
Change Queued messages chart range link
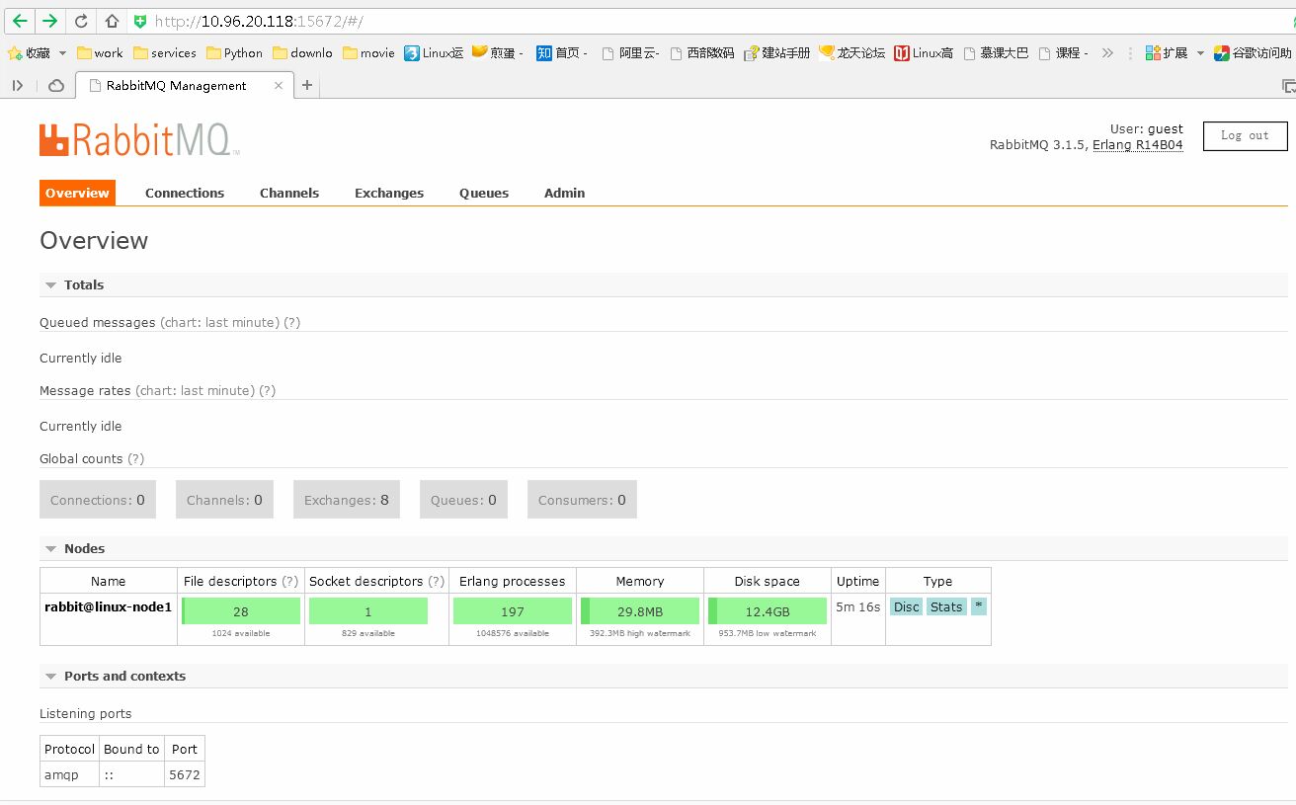point(219,323)
